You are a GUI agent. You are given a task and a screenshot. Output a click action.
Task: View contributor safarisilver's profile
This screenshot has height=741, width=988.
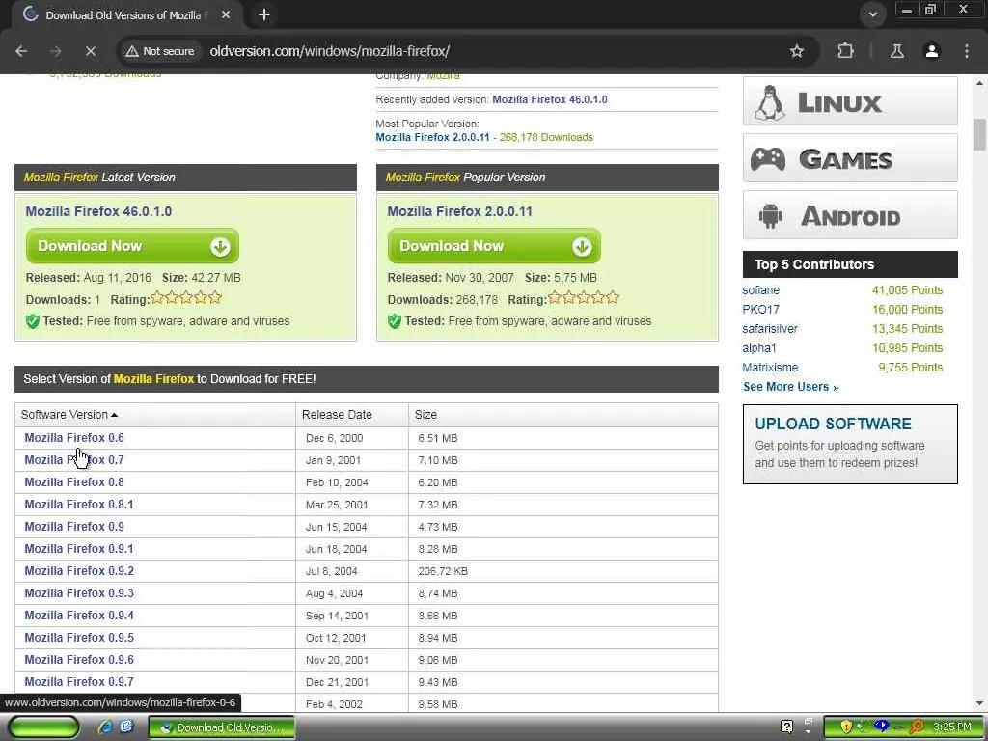coord(770,329)
